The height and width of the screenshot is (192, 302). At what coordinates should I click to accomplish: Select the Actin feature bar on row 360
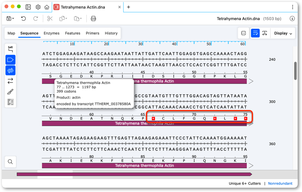click(144, 166)
